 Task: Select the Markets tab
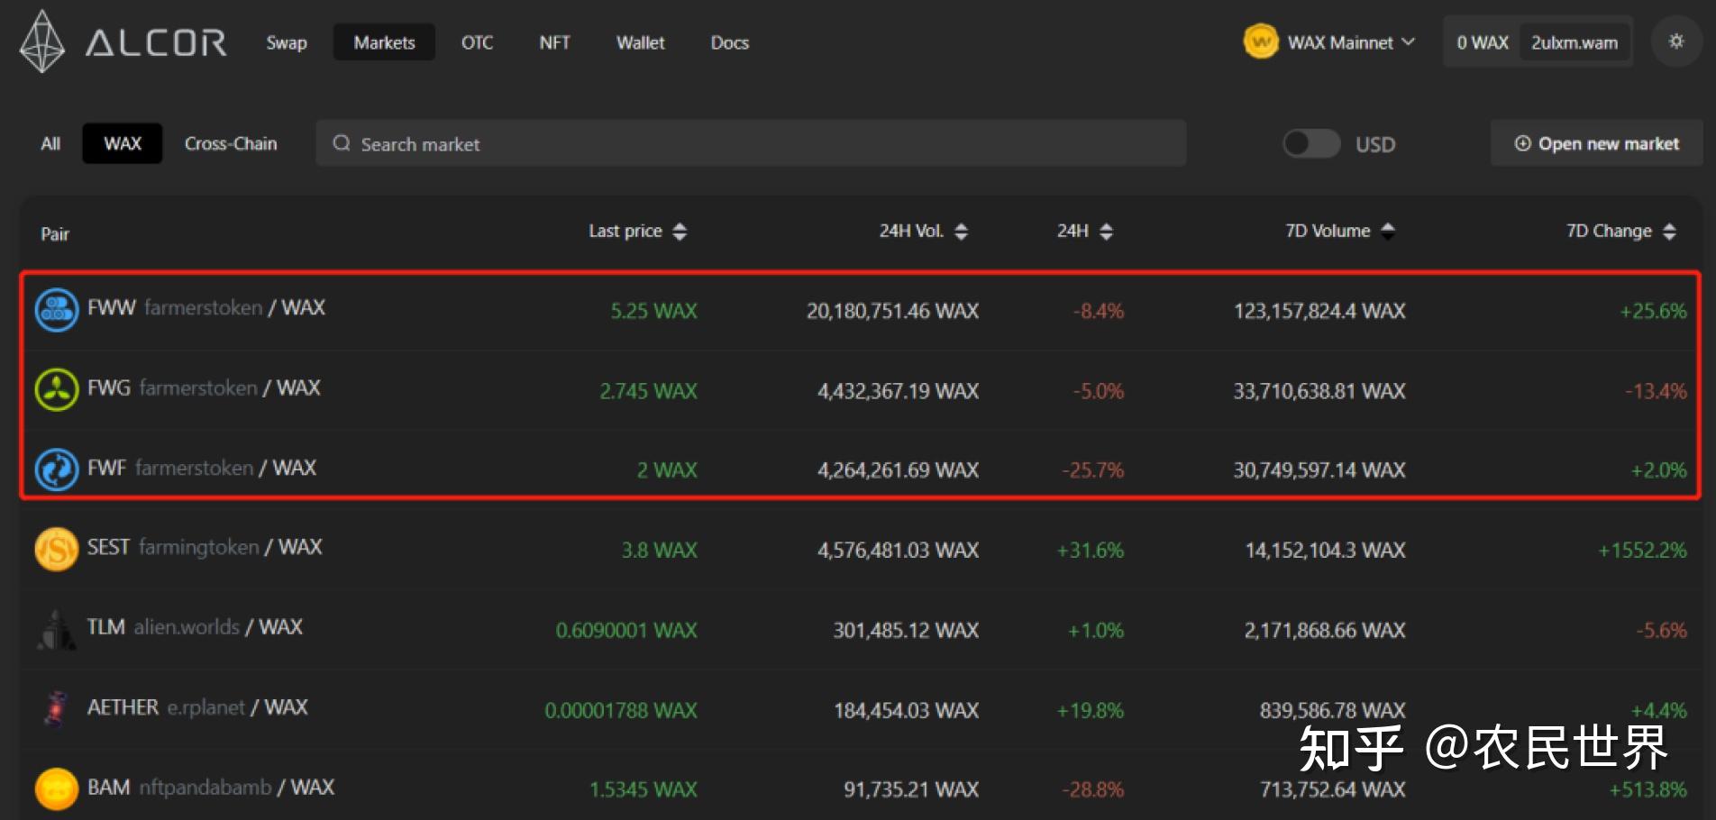(384, 42)
